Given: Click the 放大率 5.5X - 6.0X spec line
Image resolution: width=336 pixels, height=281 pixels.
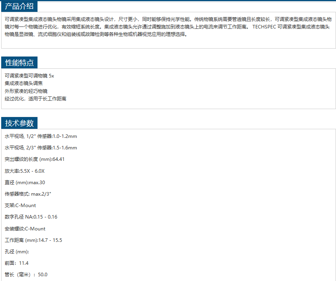Looking at the screenshot, I should [x=24, y=171].
